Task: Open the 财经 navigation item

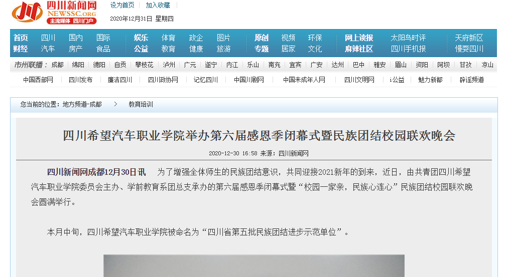Action: 21,49
